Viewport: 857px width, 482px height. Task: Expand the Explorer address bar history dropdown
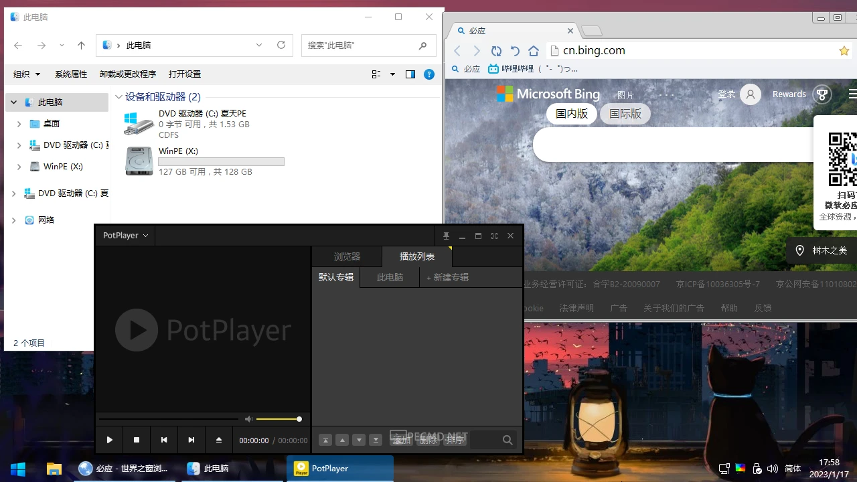click(x=259, y=46)
